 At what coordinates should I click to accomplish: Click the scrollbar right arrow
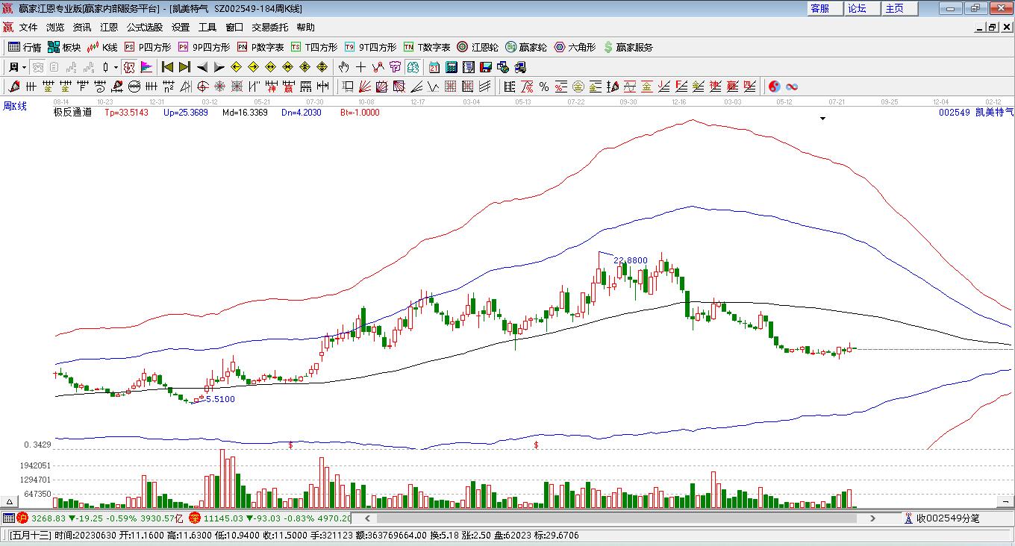(872, 518)
